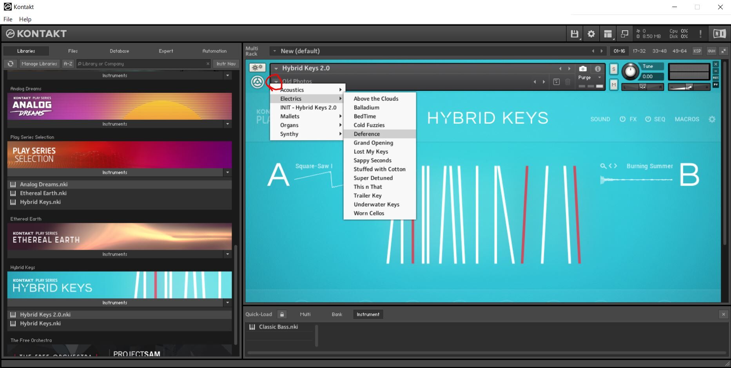The width and height of the screenshot is (731, 368).
Task: Choose Above the Clouds snapshot
Action: pyautogui.click(x=379, y=99)
